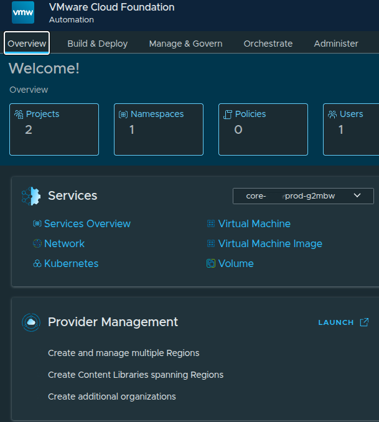Image resolution: width=379 pixels, height=422 pixels.
Task: Open the Kubernetes service link
Action: point(72,263)
